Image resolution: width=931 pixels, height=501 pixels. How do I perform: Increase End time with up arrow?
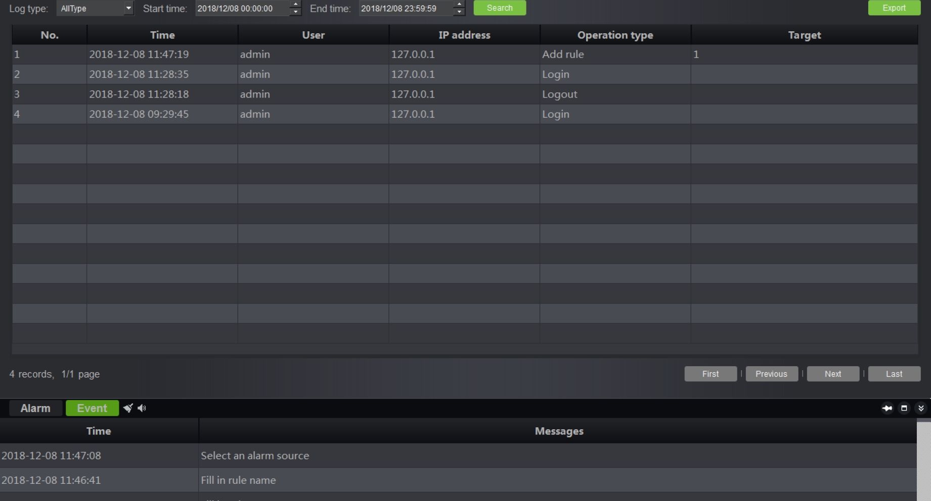click(459, 5)
